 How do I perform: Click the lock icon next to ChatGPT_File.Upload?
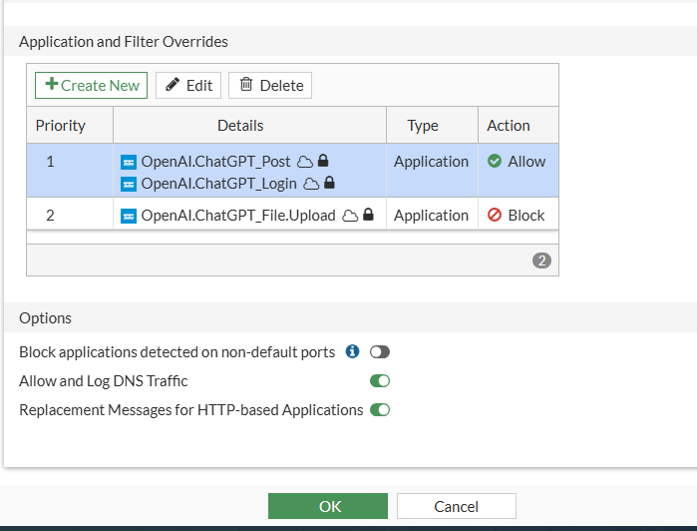pyautogui.click(x=368, y=215)
